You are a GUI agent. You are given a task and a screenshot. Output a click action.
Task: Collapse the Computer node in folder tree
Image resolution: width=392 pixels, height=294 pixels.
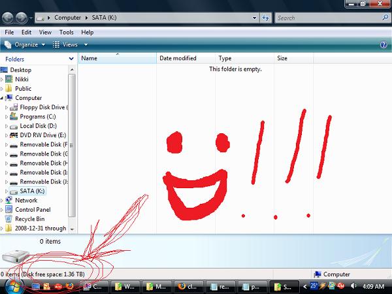(x=3, y=98)
